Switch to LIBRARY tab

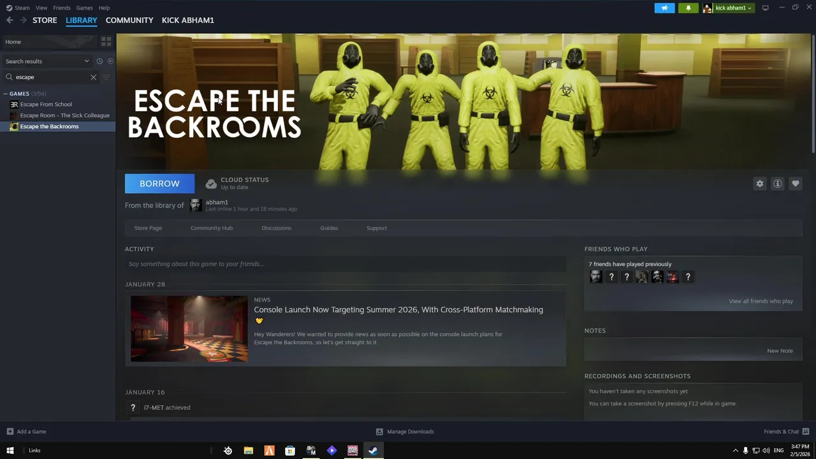click(x=82, y=20)
